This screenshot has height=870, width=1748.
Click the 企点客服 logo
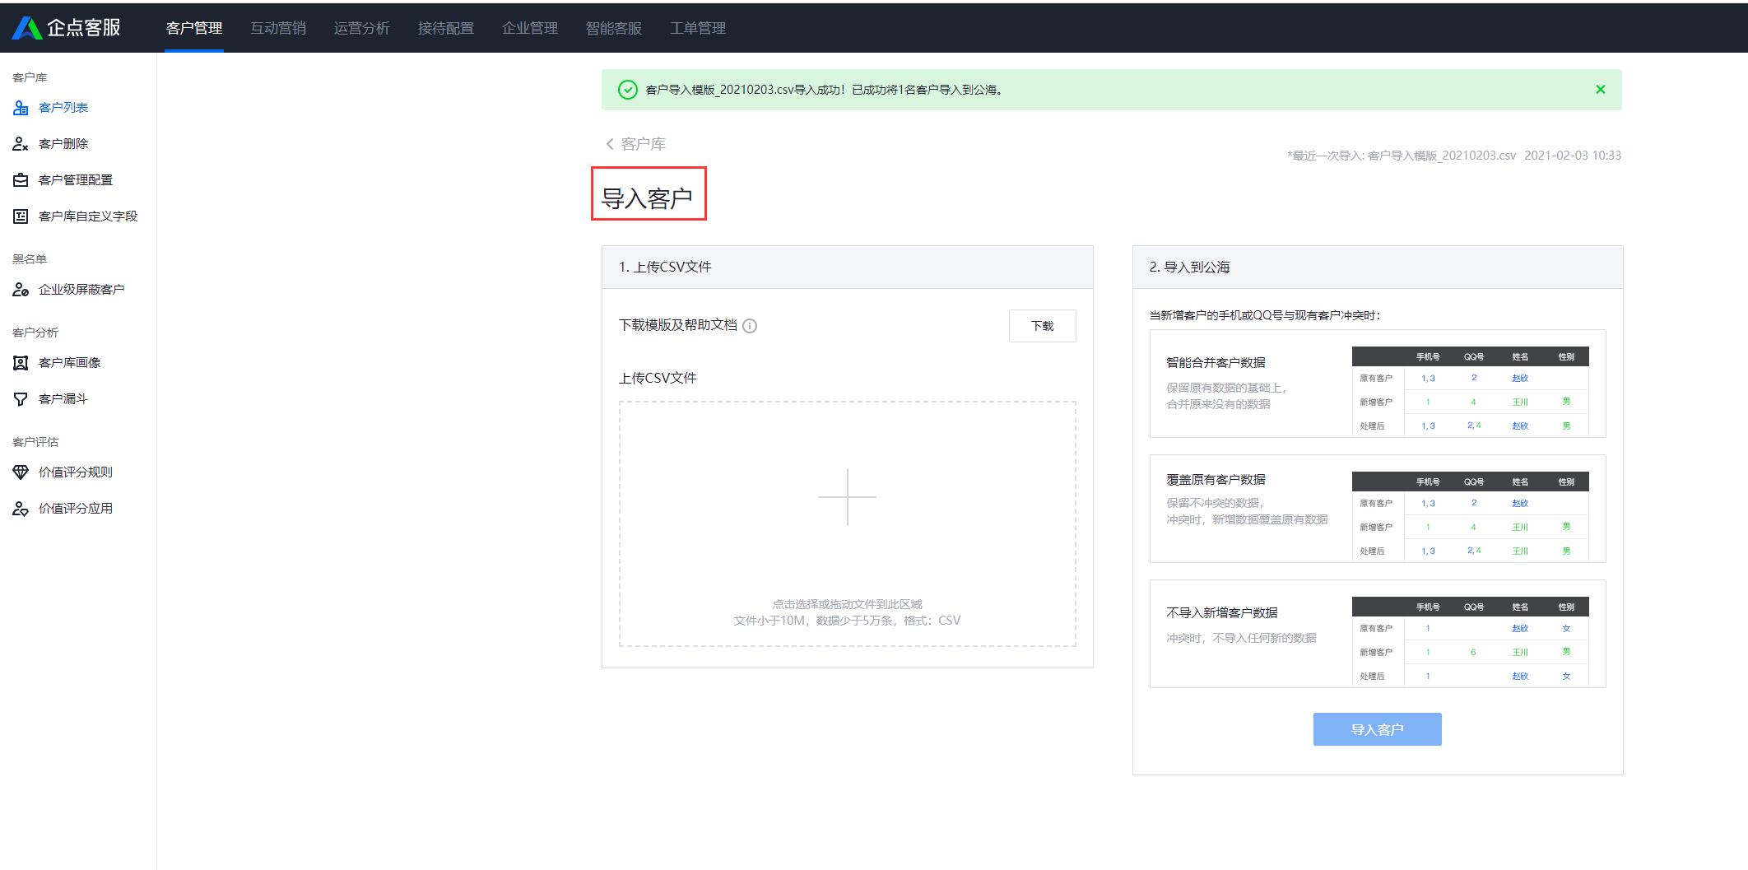tap(67, 27)
